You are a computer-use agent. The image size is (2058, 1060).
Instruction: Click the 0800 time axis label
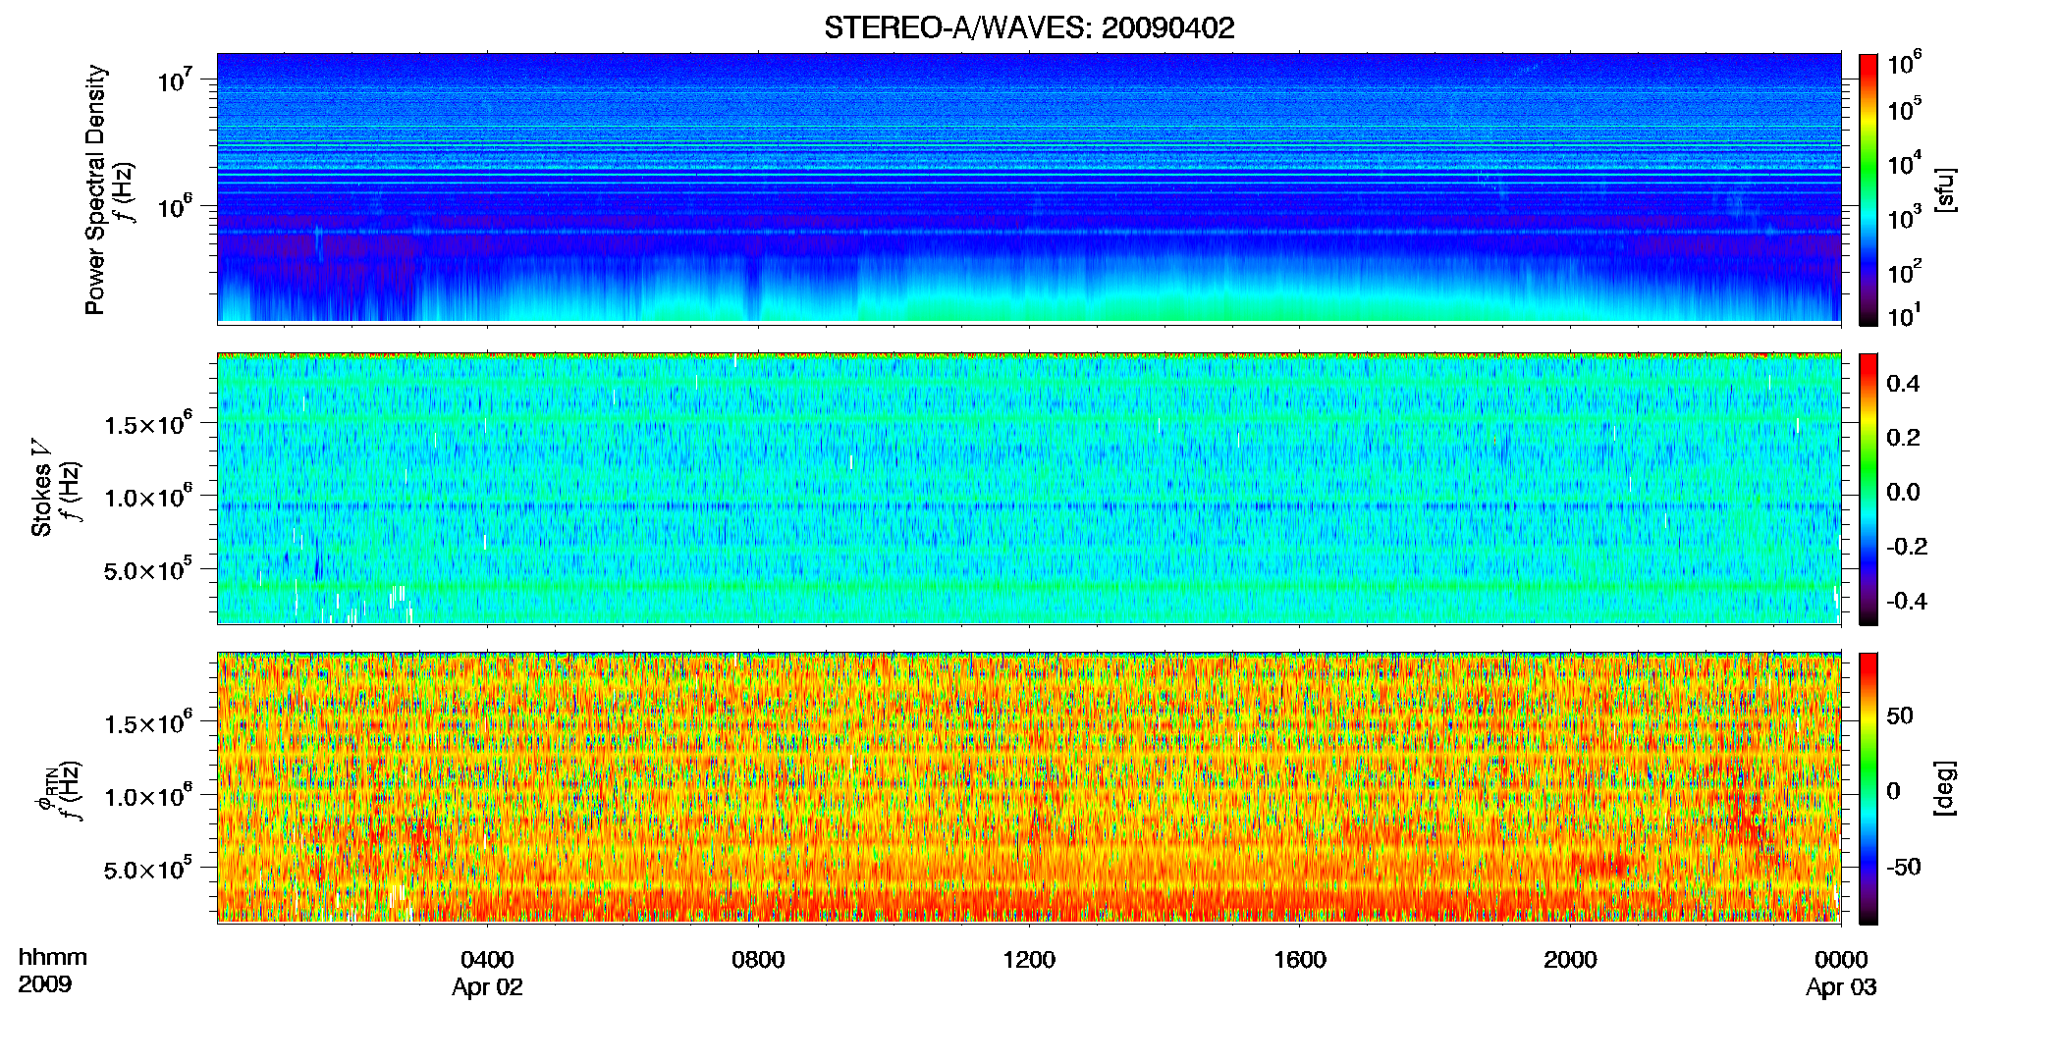tap(758, 960)
